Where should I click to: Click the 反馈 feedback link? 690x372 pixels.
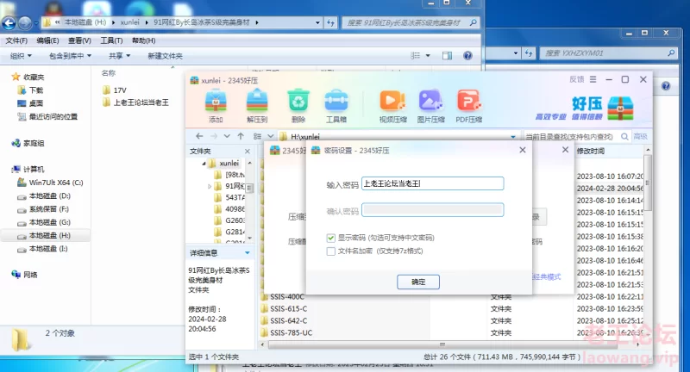576,79
